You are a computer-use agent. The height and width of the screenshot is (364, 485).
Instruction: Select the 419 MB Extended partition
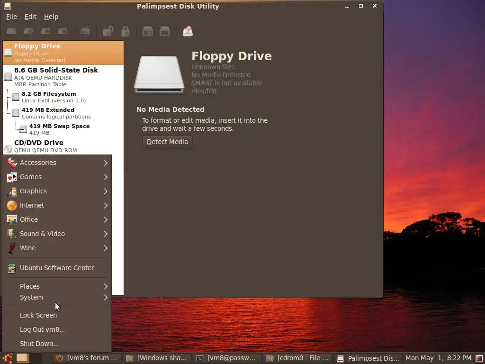pyautogui.click(x=63, y=113)
